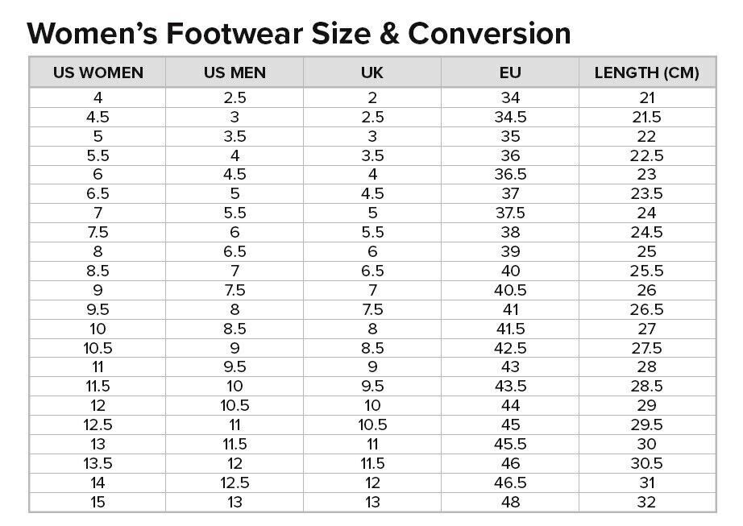Image resolution: width=743 pixels, height=526 pixels.
Task: Select EU size 42.5 cell
Action: pyautogui.click(x=510, y=348)
